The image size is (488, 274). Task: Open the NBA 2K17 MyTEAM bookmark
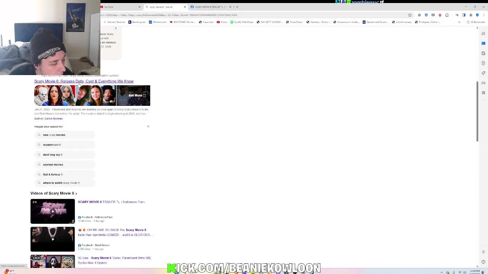point(270,22)
